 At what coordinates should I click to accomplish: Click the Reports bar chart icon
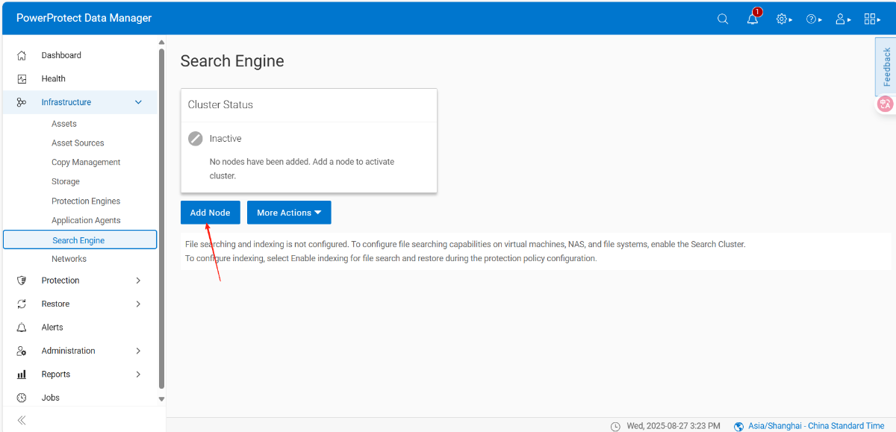(x=22, y=375)
